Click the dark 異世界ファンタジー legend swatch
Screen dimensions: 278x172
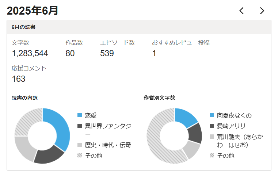(x=80, y=126)
